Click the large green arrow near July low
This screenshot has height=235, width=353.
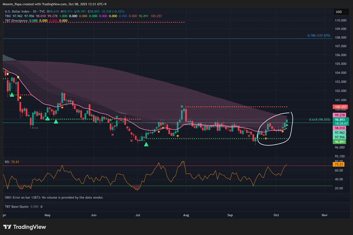(x=146, y=145)
